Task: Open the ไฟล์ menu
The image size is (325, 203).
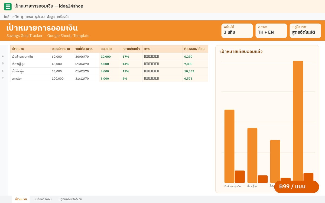Action: coord(6,17)
